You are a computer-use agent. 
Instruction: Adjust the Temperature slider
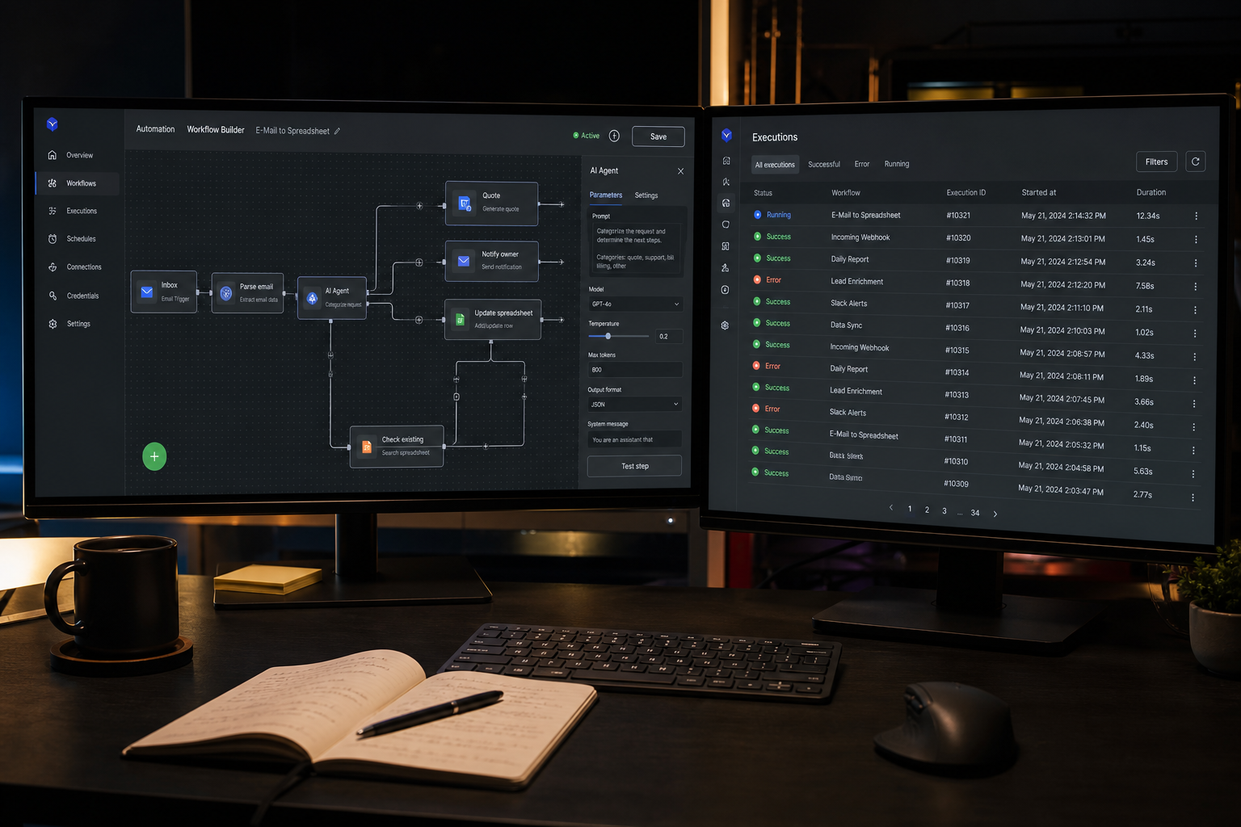[619, 336]
